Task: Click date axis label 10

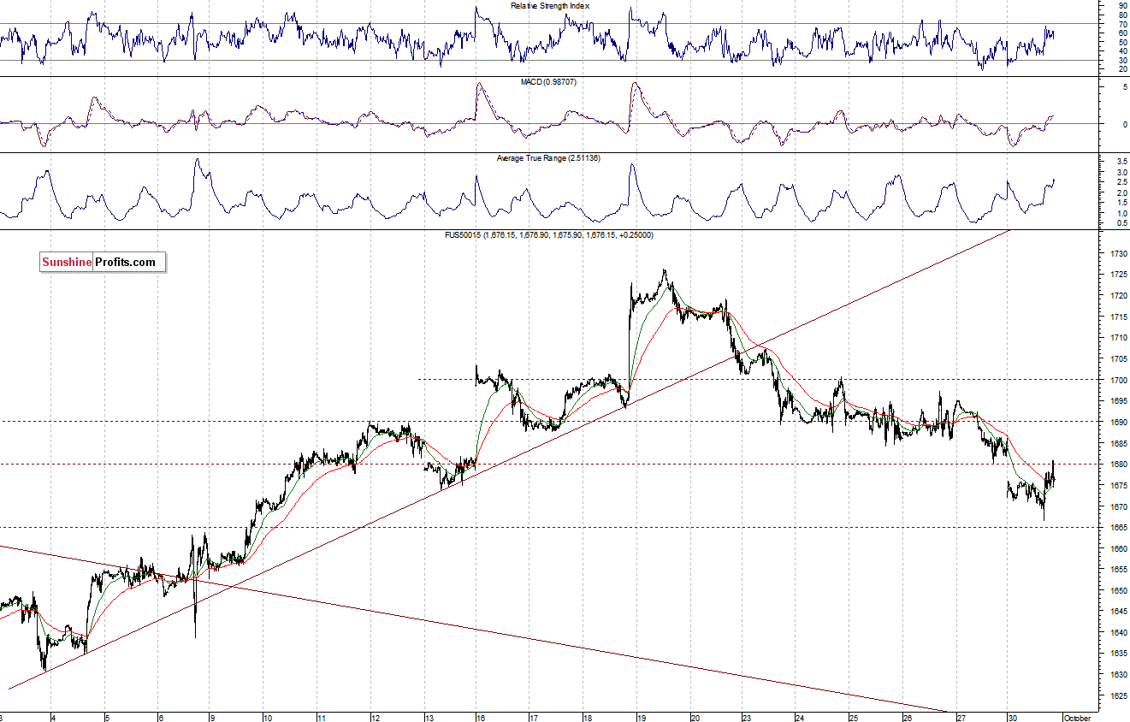Action: point(267,718)
